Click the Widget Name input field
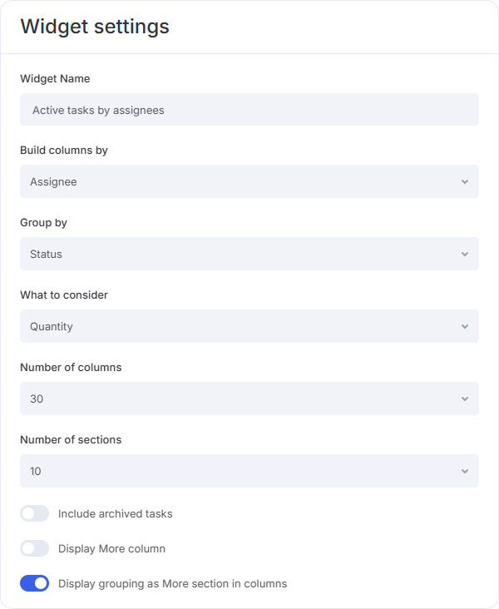This screenshot has width=499, height=609. (249, 110)
